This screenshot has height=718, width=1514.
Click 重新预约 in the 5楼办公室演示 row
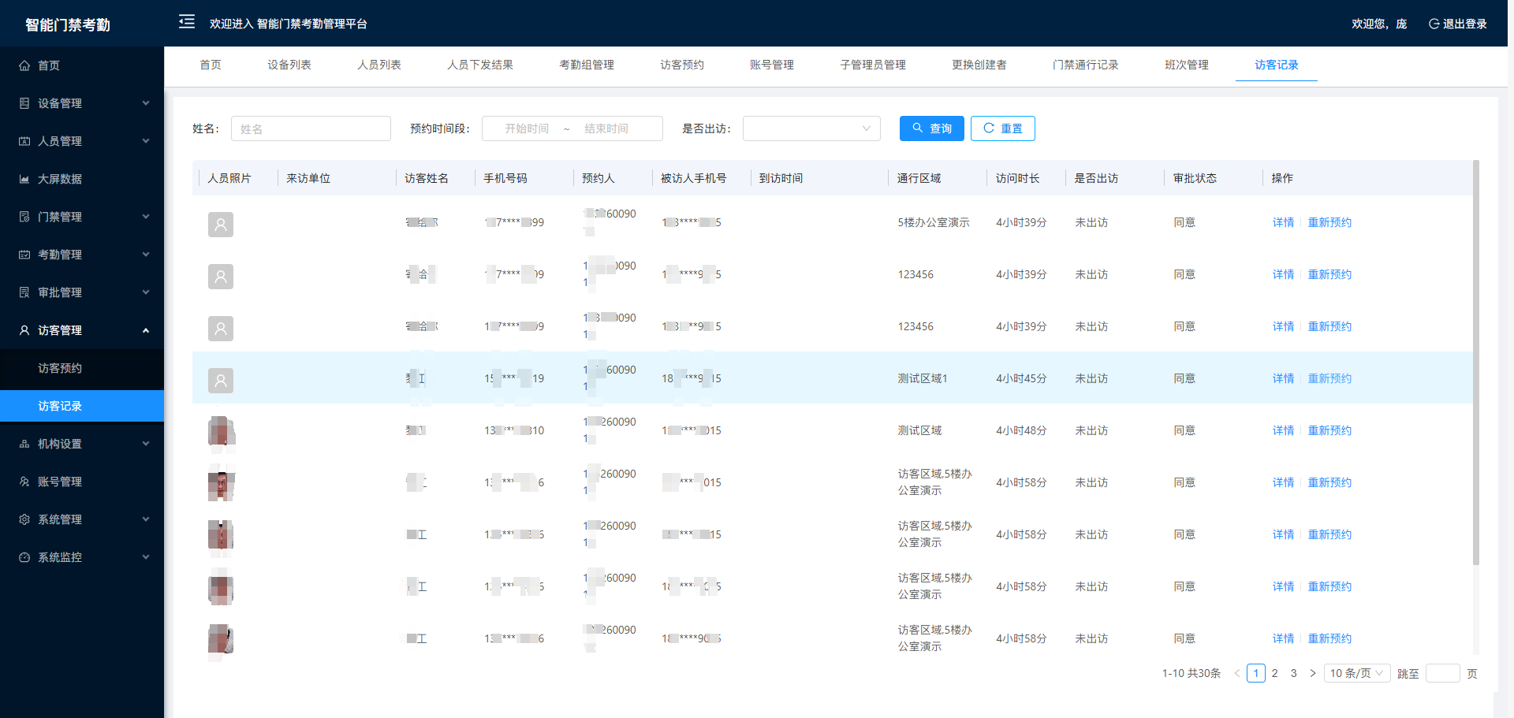1329,222
